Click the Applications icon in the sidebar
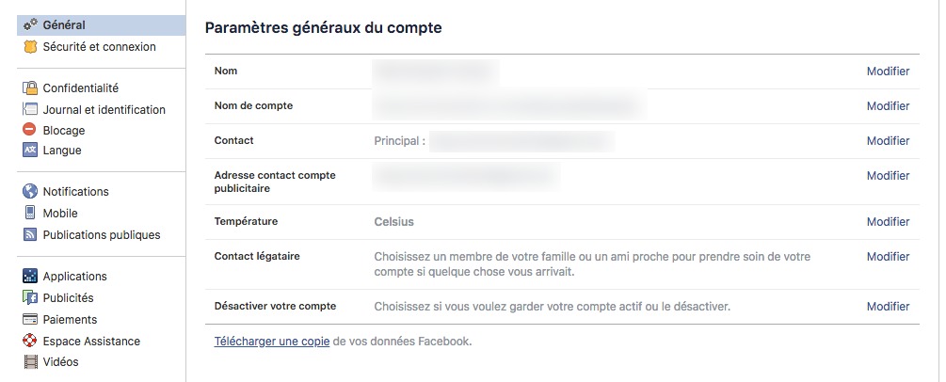Screen dimensions: 946x382 pos(30,276)
